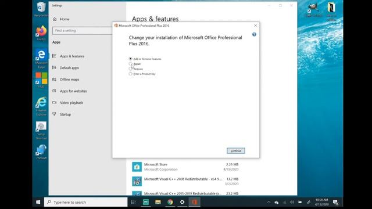Click the Offline maps sidebar icon
The image size is (372, 209).
[x=54, y=79]
